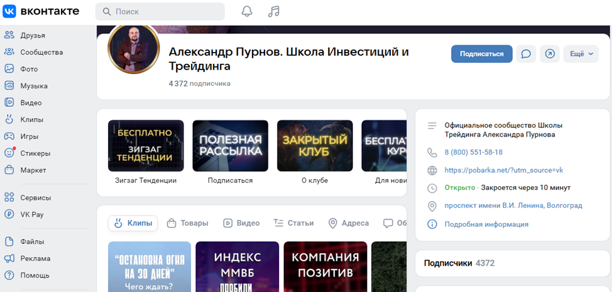Viewport: 612px width, 292px height.
Task: Click the Сообщества sidebar icon
Action: pos(9,52)
